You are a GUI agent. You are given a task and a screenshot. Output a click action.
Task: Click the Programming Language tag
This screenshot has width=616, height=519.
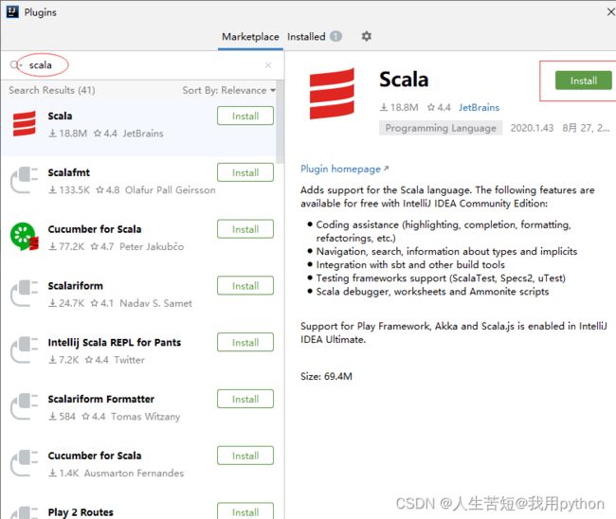tap(441, 128)
